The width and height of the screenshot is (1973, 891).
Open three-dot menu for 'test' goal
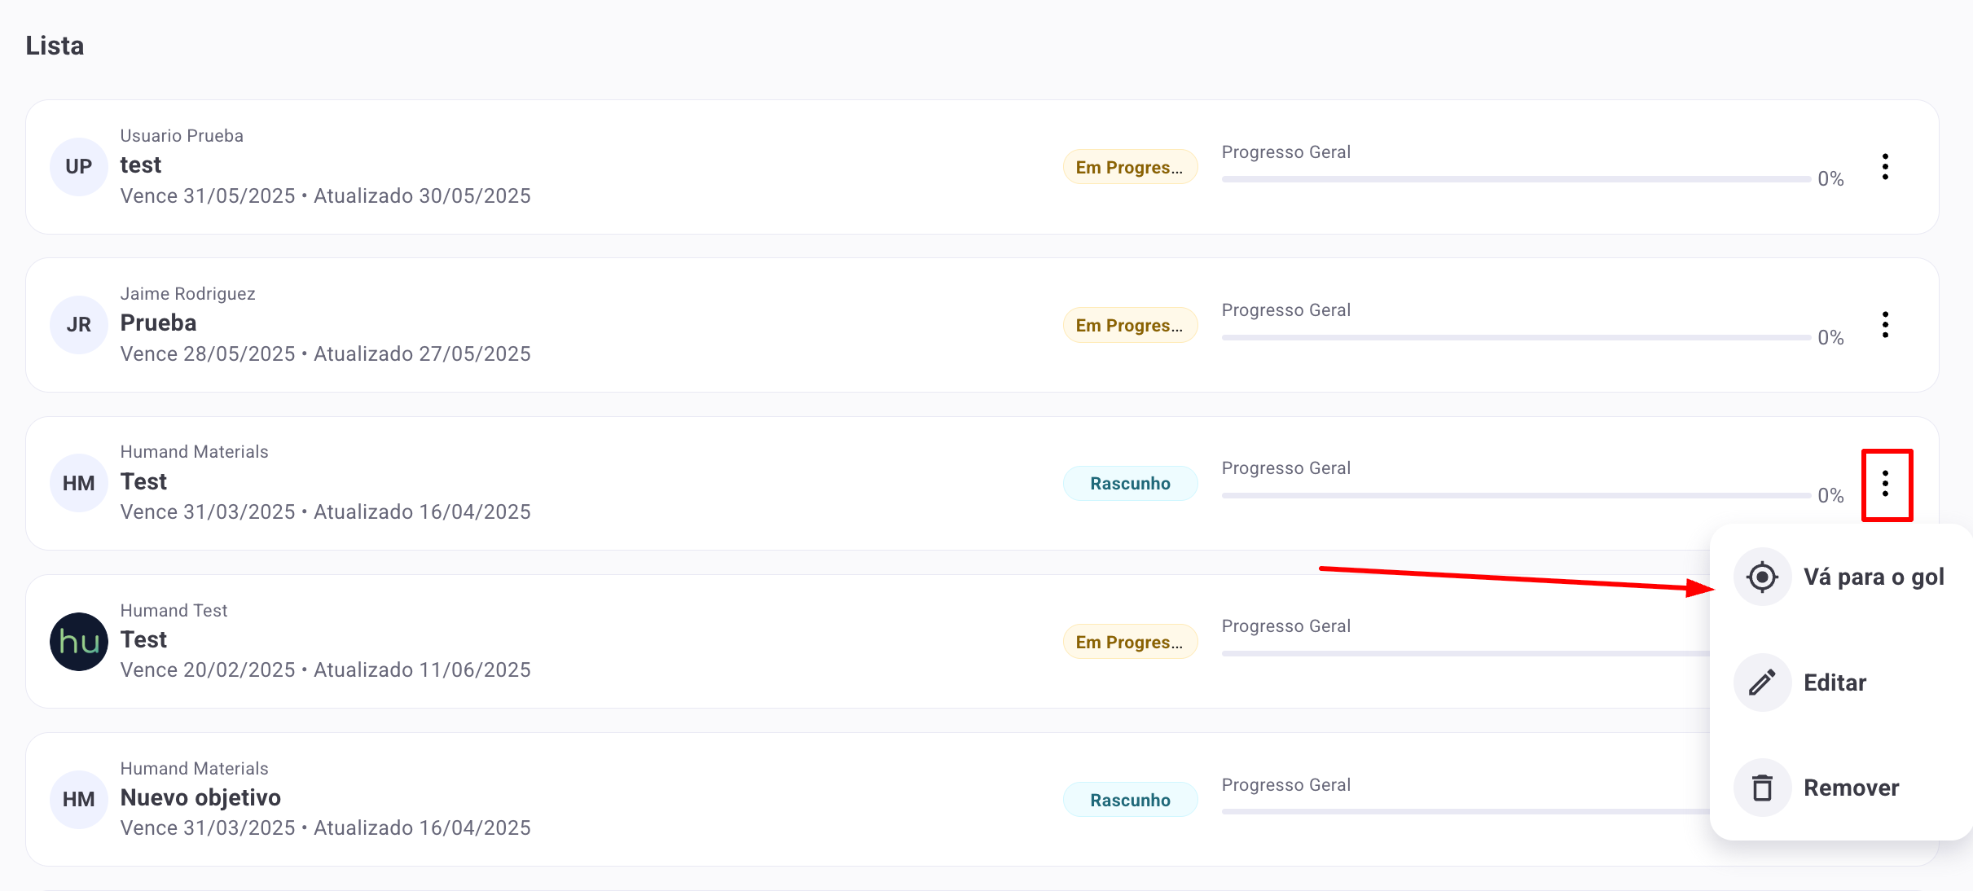click(x=1885, y=167)
